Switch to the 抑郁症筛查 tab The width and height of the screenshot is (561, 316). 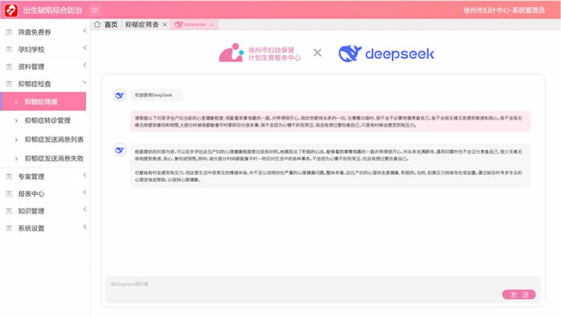click(142, 24)
